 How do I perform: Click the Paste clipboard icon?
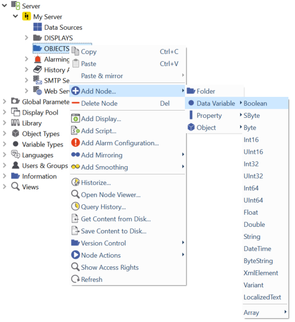[x=75, y=63]
